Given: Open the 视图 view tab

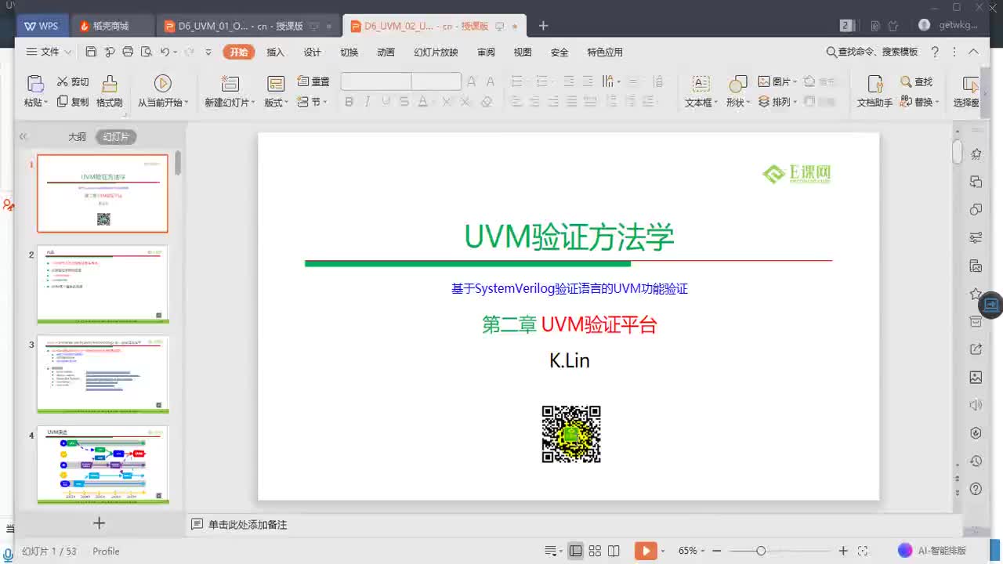Looking at the screenshot, I should click(523, 52).
